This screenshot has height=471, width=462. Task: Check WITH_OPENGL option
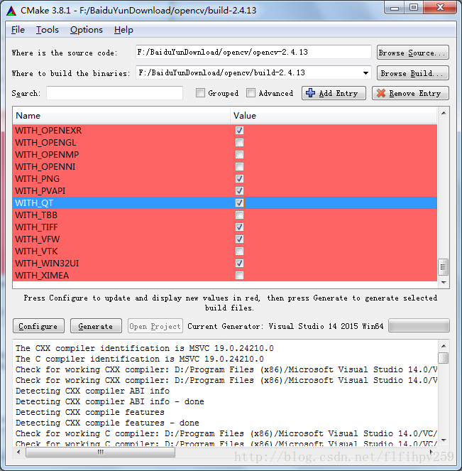239,142
